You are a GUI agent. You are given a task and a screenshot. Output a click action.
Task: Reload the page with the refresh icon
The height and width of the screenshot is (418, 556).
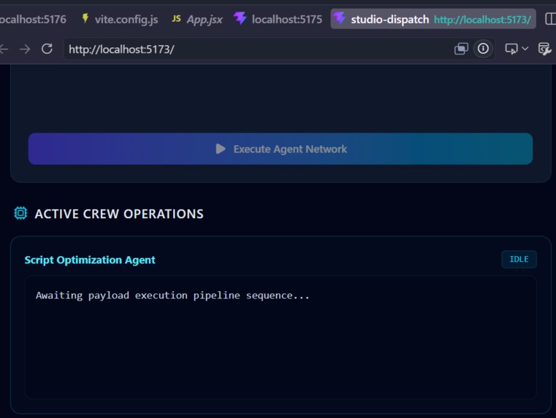tap(47, 49)
